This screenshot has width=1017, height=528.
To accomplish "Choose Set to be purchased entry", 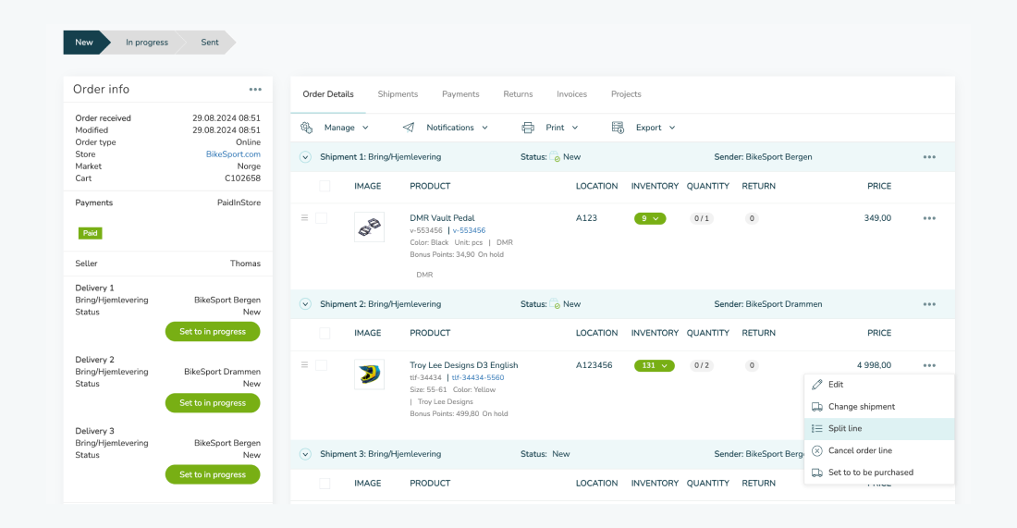I will 879,473.
